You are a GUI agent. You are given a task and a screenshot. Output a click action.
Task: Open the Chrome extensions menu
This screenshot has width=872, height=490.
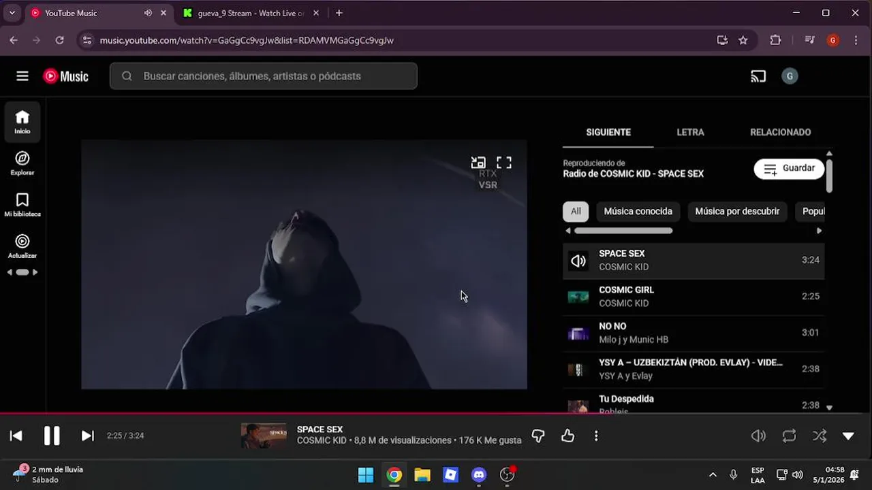point(775,40)
